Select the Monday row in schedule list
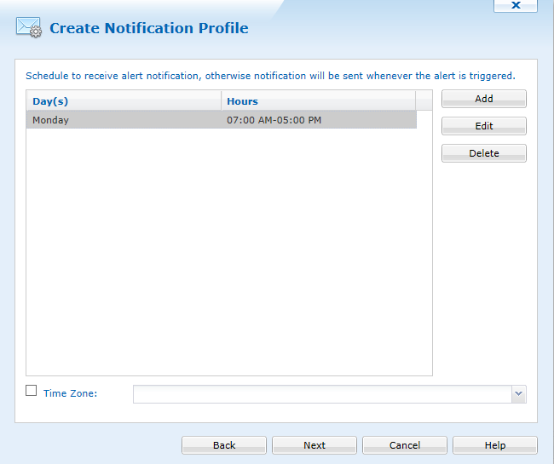Image resolution: width=554 pixels, height=464 pixels. pos(222,120)
